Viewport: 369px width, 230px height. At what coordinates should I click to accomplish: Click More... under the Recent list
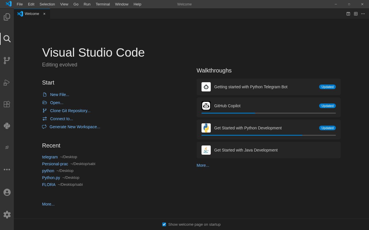(48, 204)
